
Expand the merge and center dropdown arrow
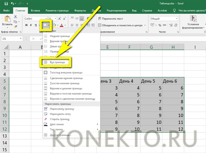[145, 25]
